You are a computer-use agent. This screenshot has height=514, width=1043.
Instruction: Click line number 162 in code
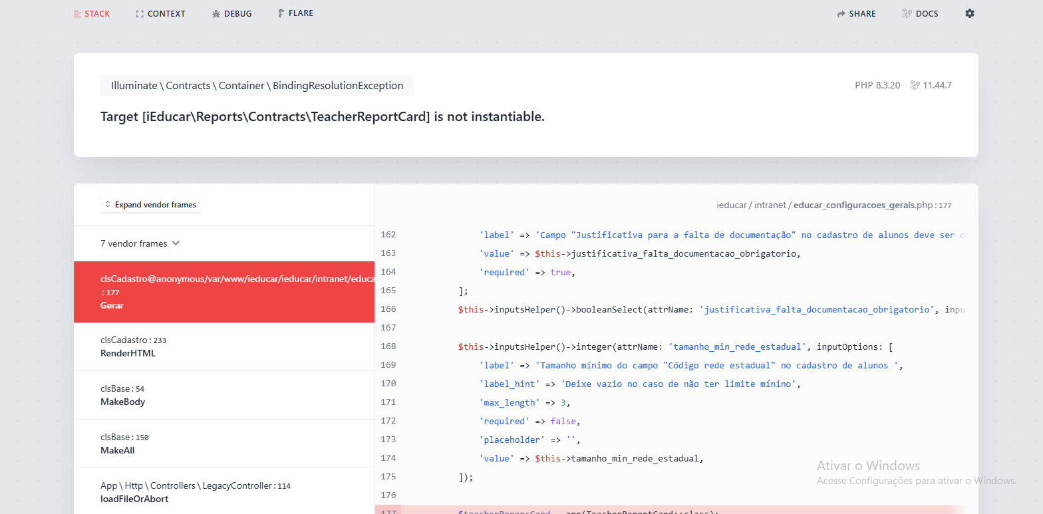click(388, 235)
